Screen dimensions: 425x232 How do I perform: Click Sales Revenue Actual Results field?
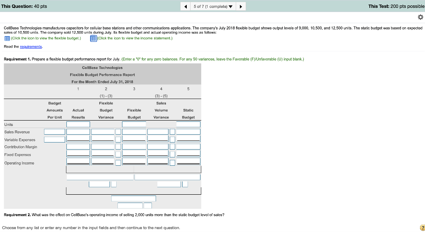coord(78,132)
